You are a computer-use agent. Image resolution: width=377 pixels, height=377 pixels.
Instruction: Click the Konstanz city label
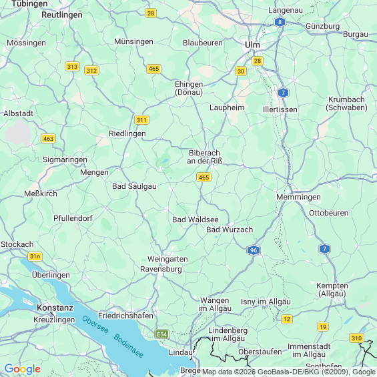pyautogui.click(x=55, y=308)
